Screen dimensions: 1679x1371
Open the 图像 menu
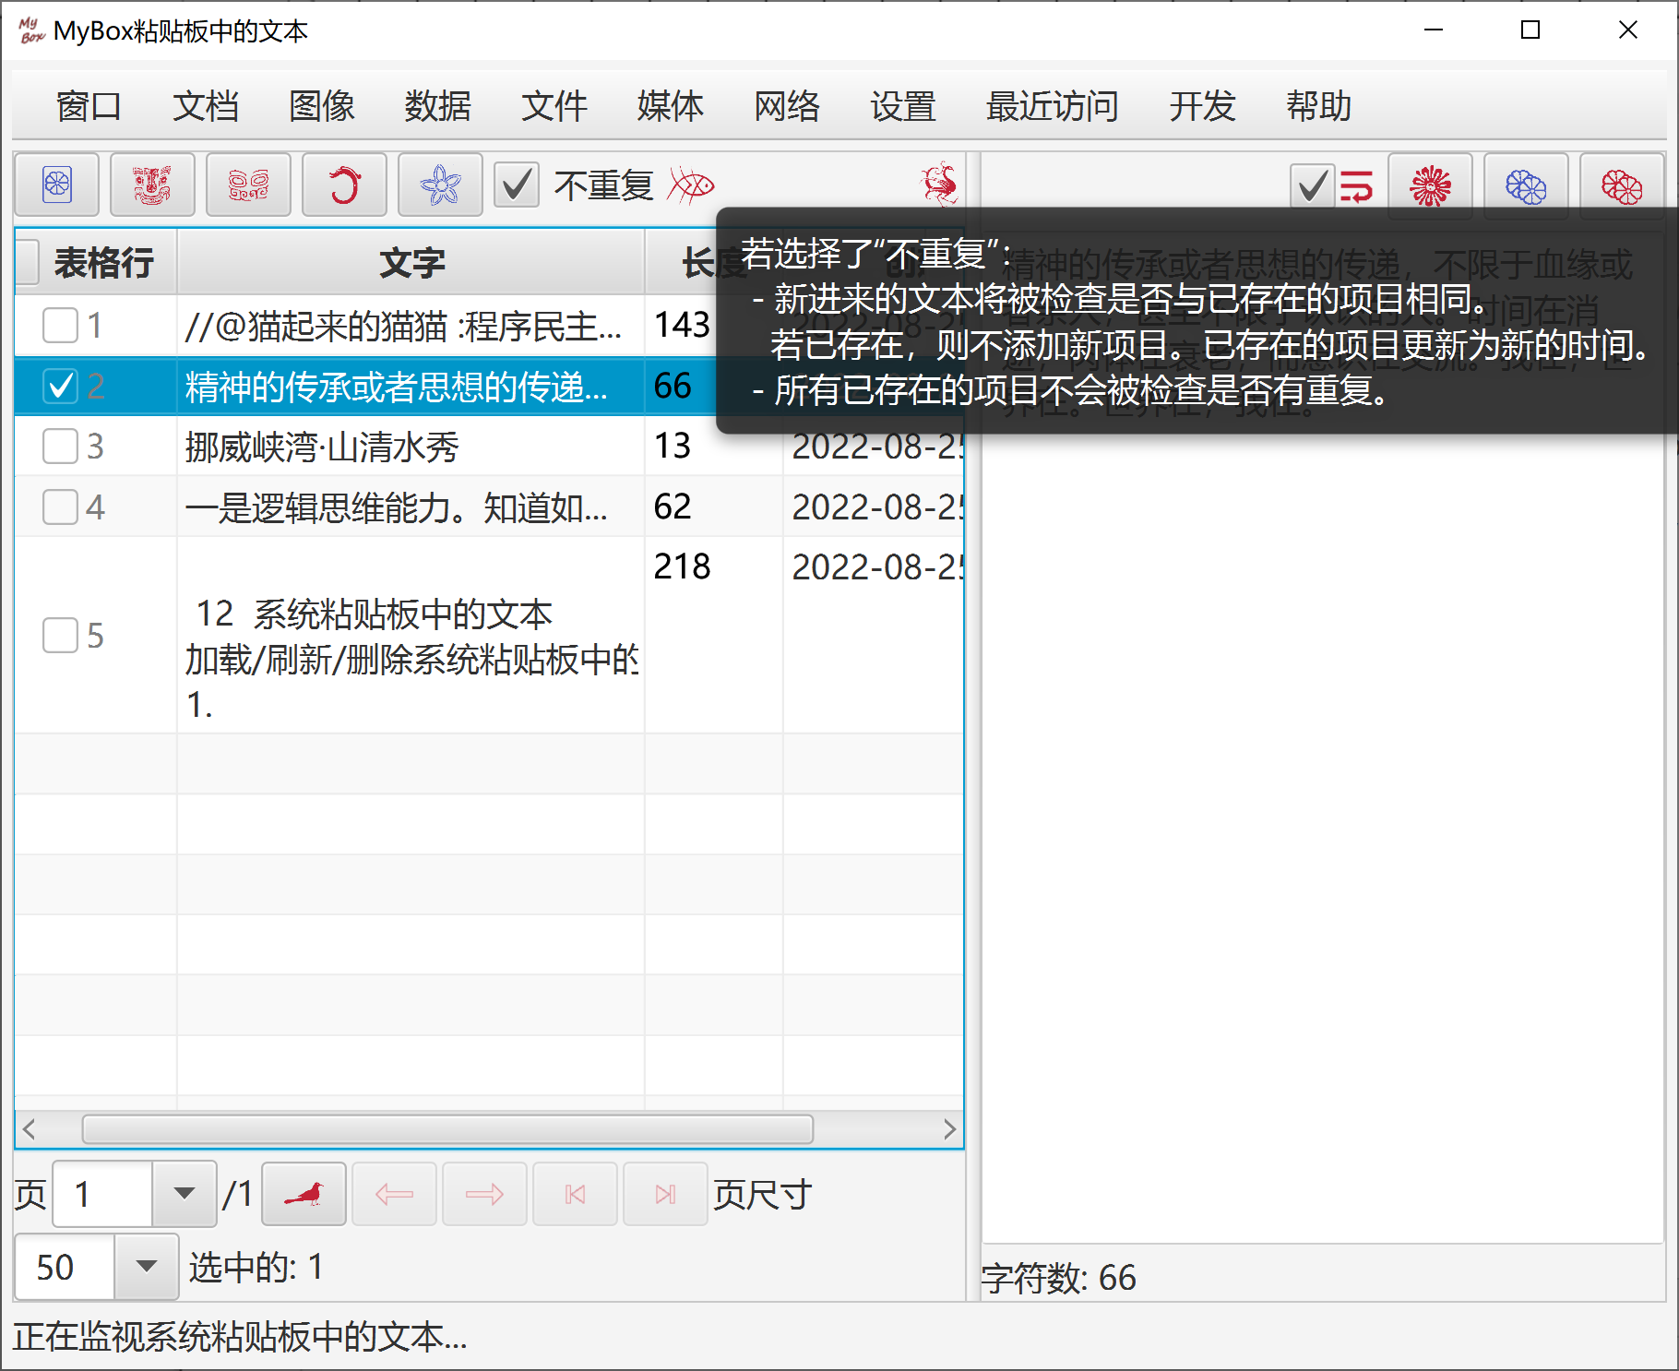pos(321,106)
